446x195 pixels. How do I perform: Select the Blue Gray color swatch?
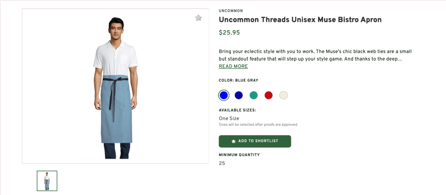point(223,95)
